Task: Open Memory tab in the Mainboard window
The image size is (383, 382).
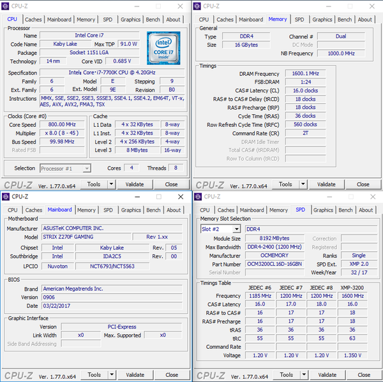Action: coord(86,210)
